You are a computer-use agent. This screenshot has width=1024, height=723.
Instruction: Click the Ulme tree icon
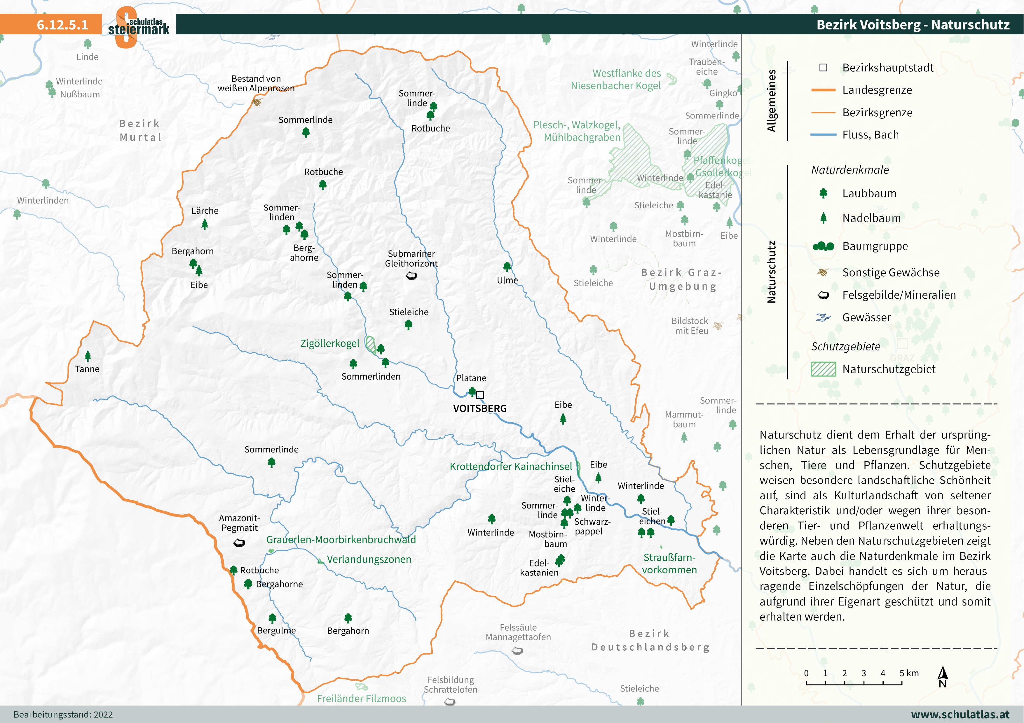pos(507,266)
